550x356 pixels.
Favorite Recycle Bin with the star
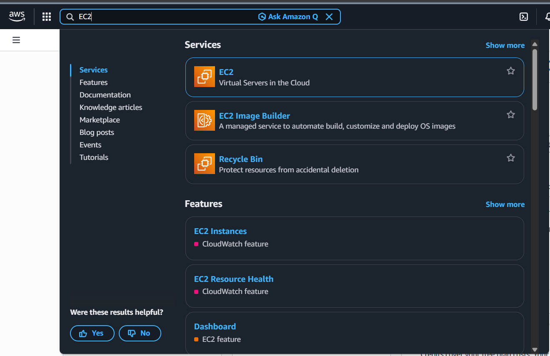click(511, 158)
